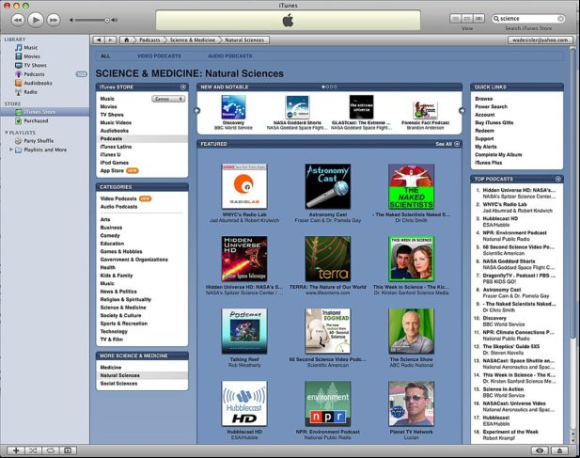Switch to Cover Flow view button
The height and width of the screenshot is (458, 580).
click(x=478, y=19)
